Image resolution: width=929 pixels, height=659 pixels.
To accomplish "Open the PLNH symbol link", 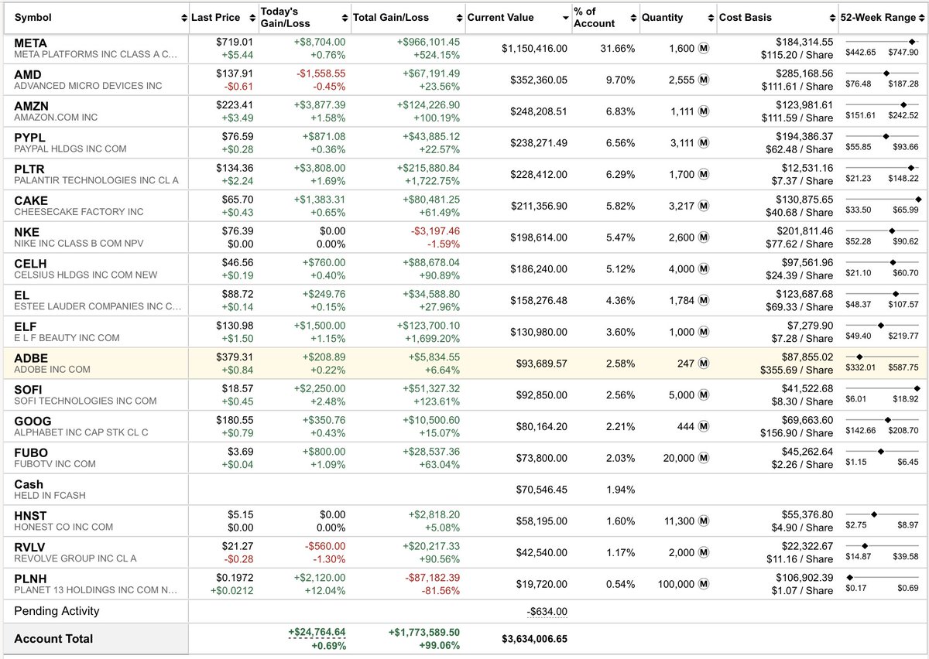I will click(x=29, y=579).
